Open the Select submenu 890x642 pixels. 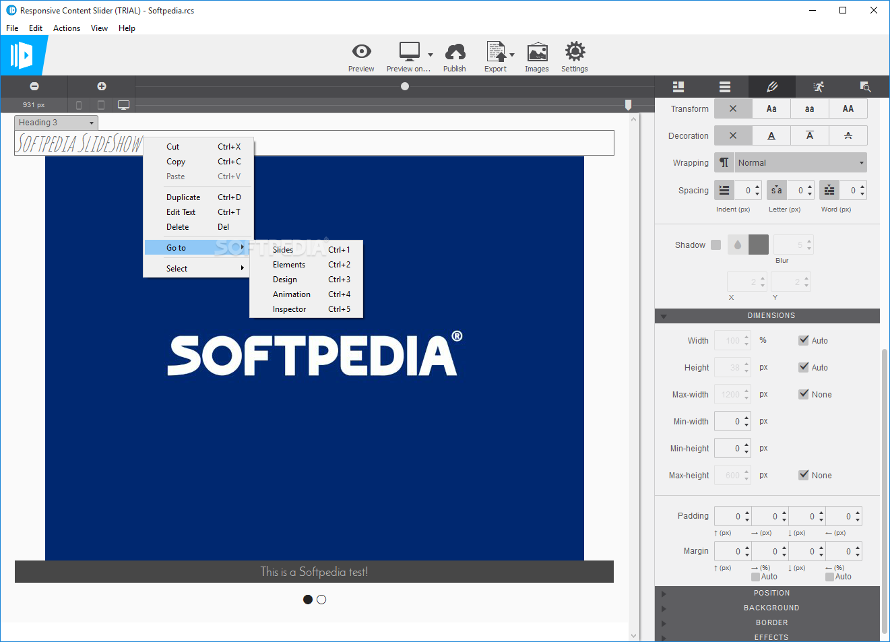coord(198,269)
